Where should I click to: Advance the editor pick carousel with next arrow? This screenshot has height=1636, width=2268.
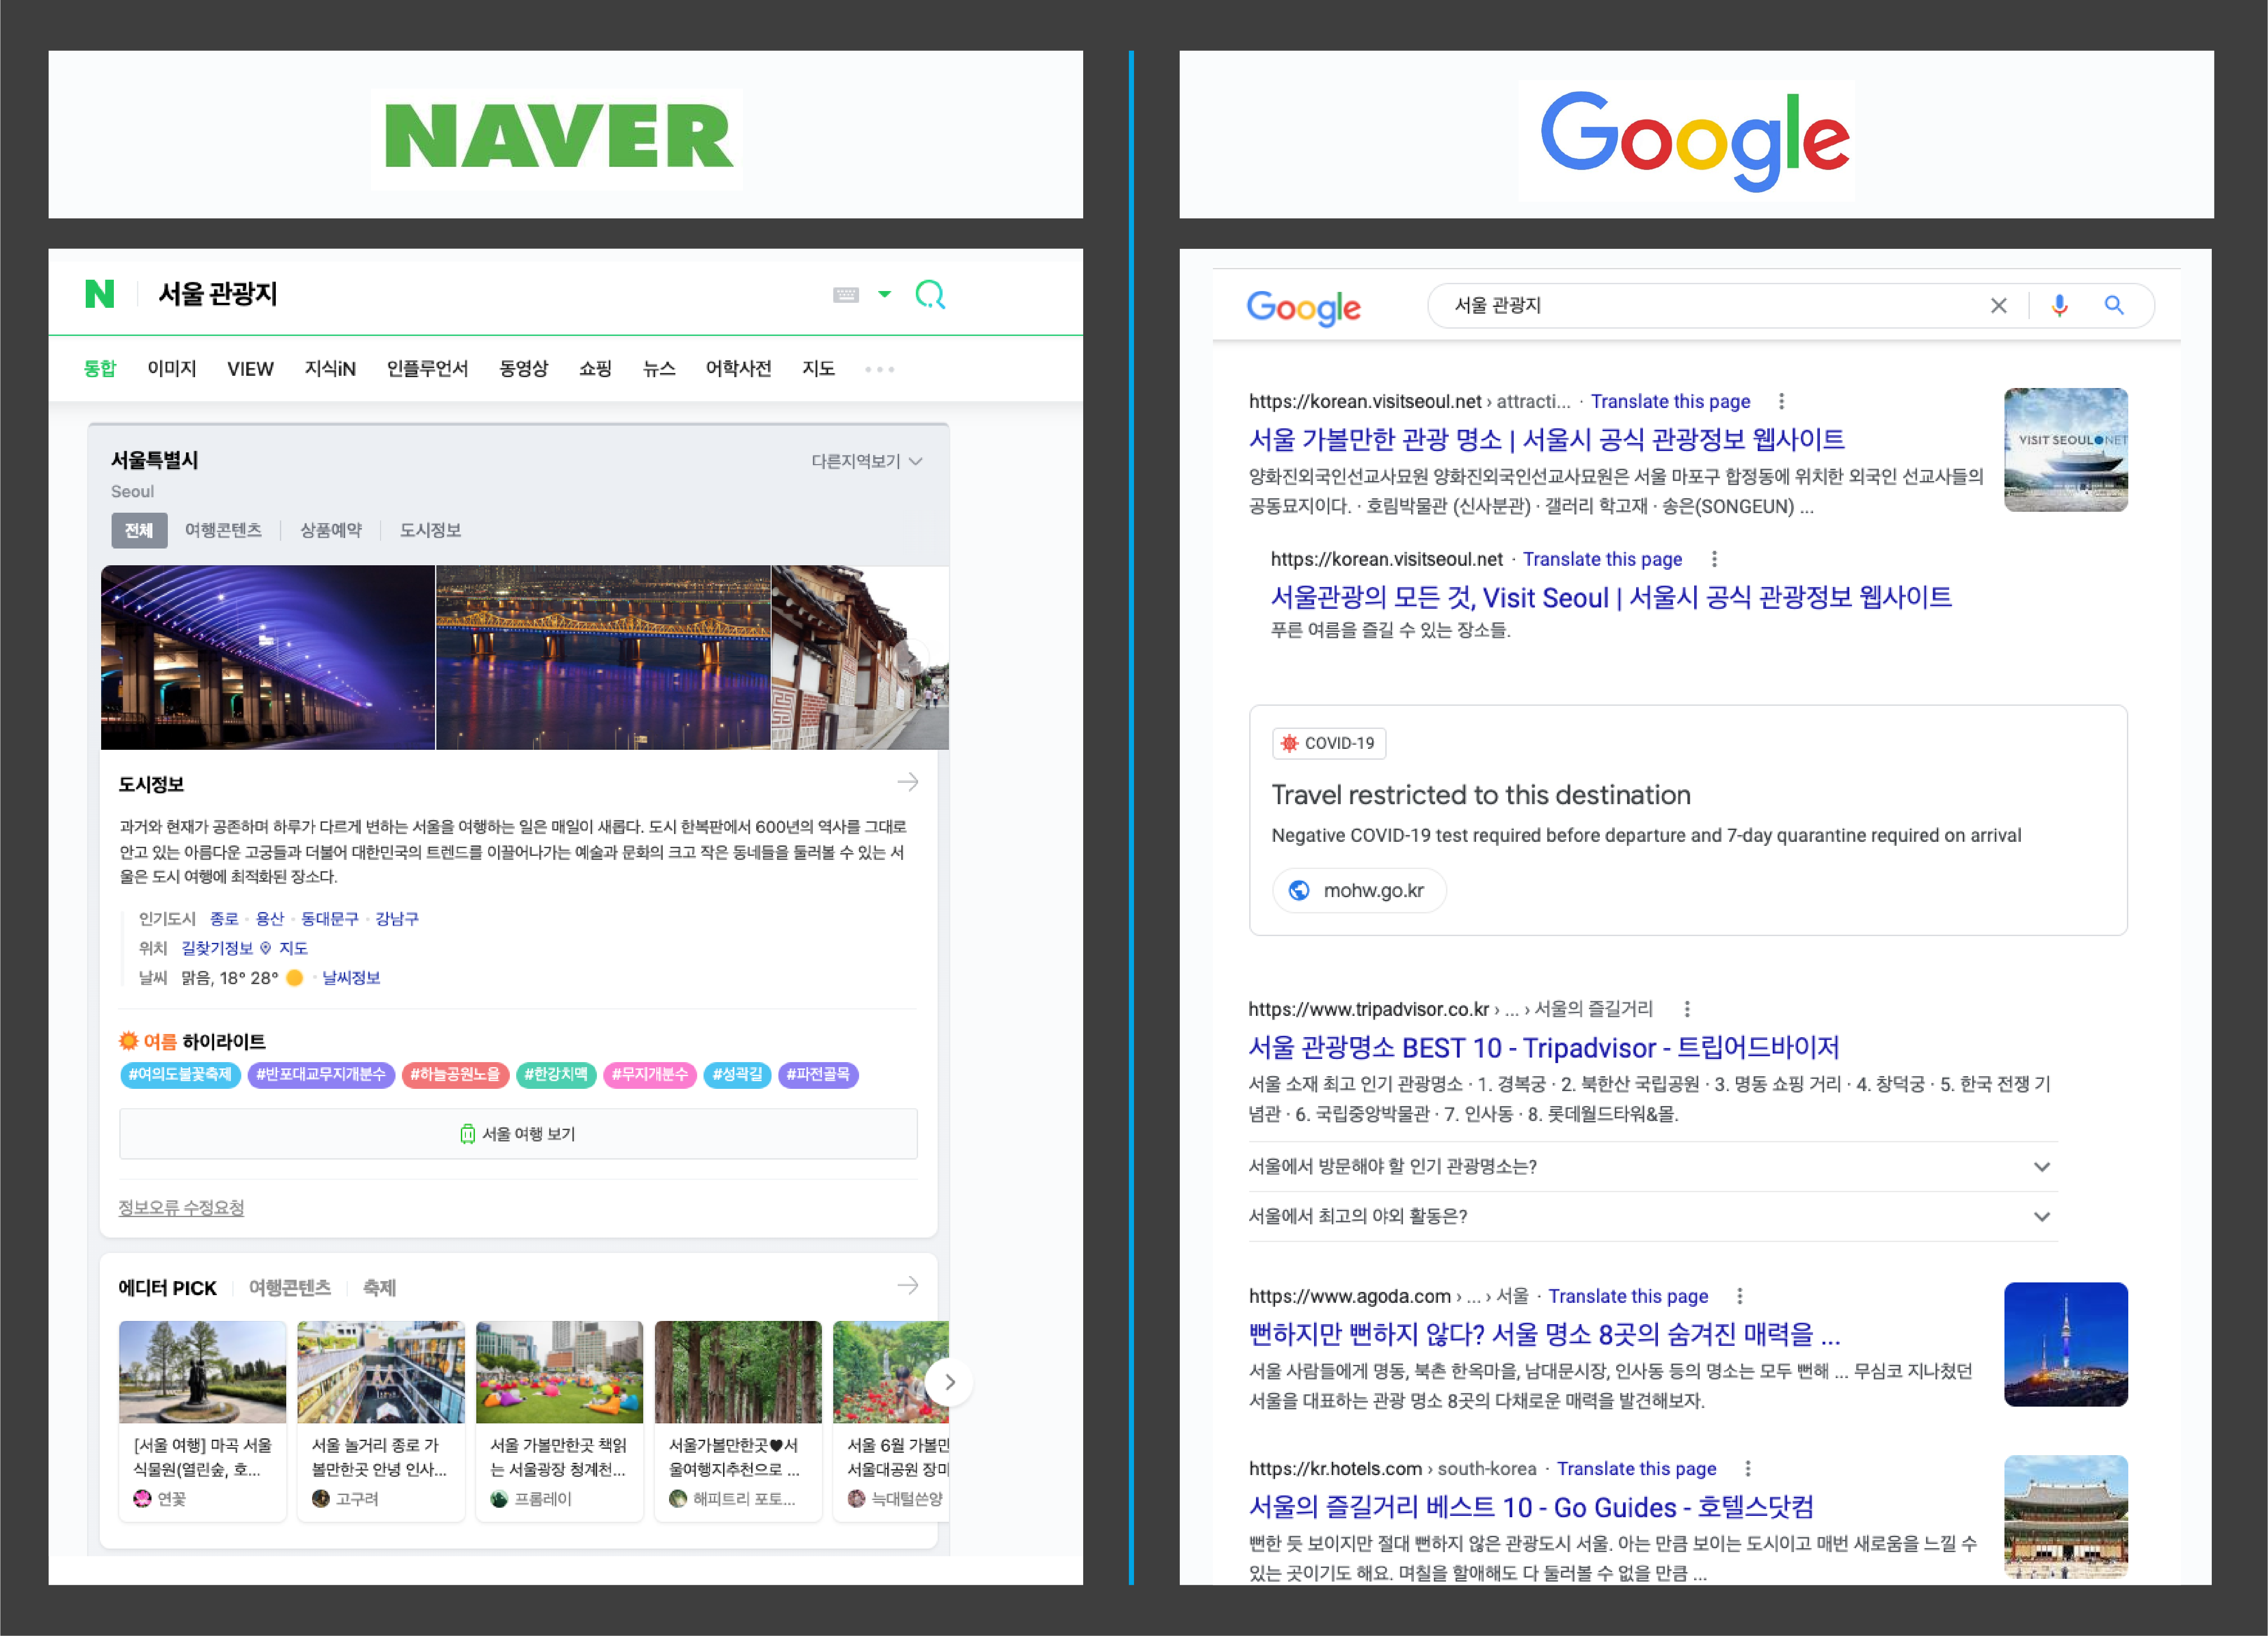[x=949, y=1382]
